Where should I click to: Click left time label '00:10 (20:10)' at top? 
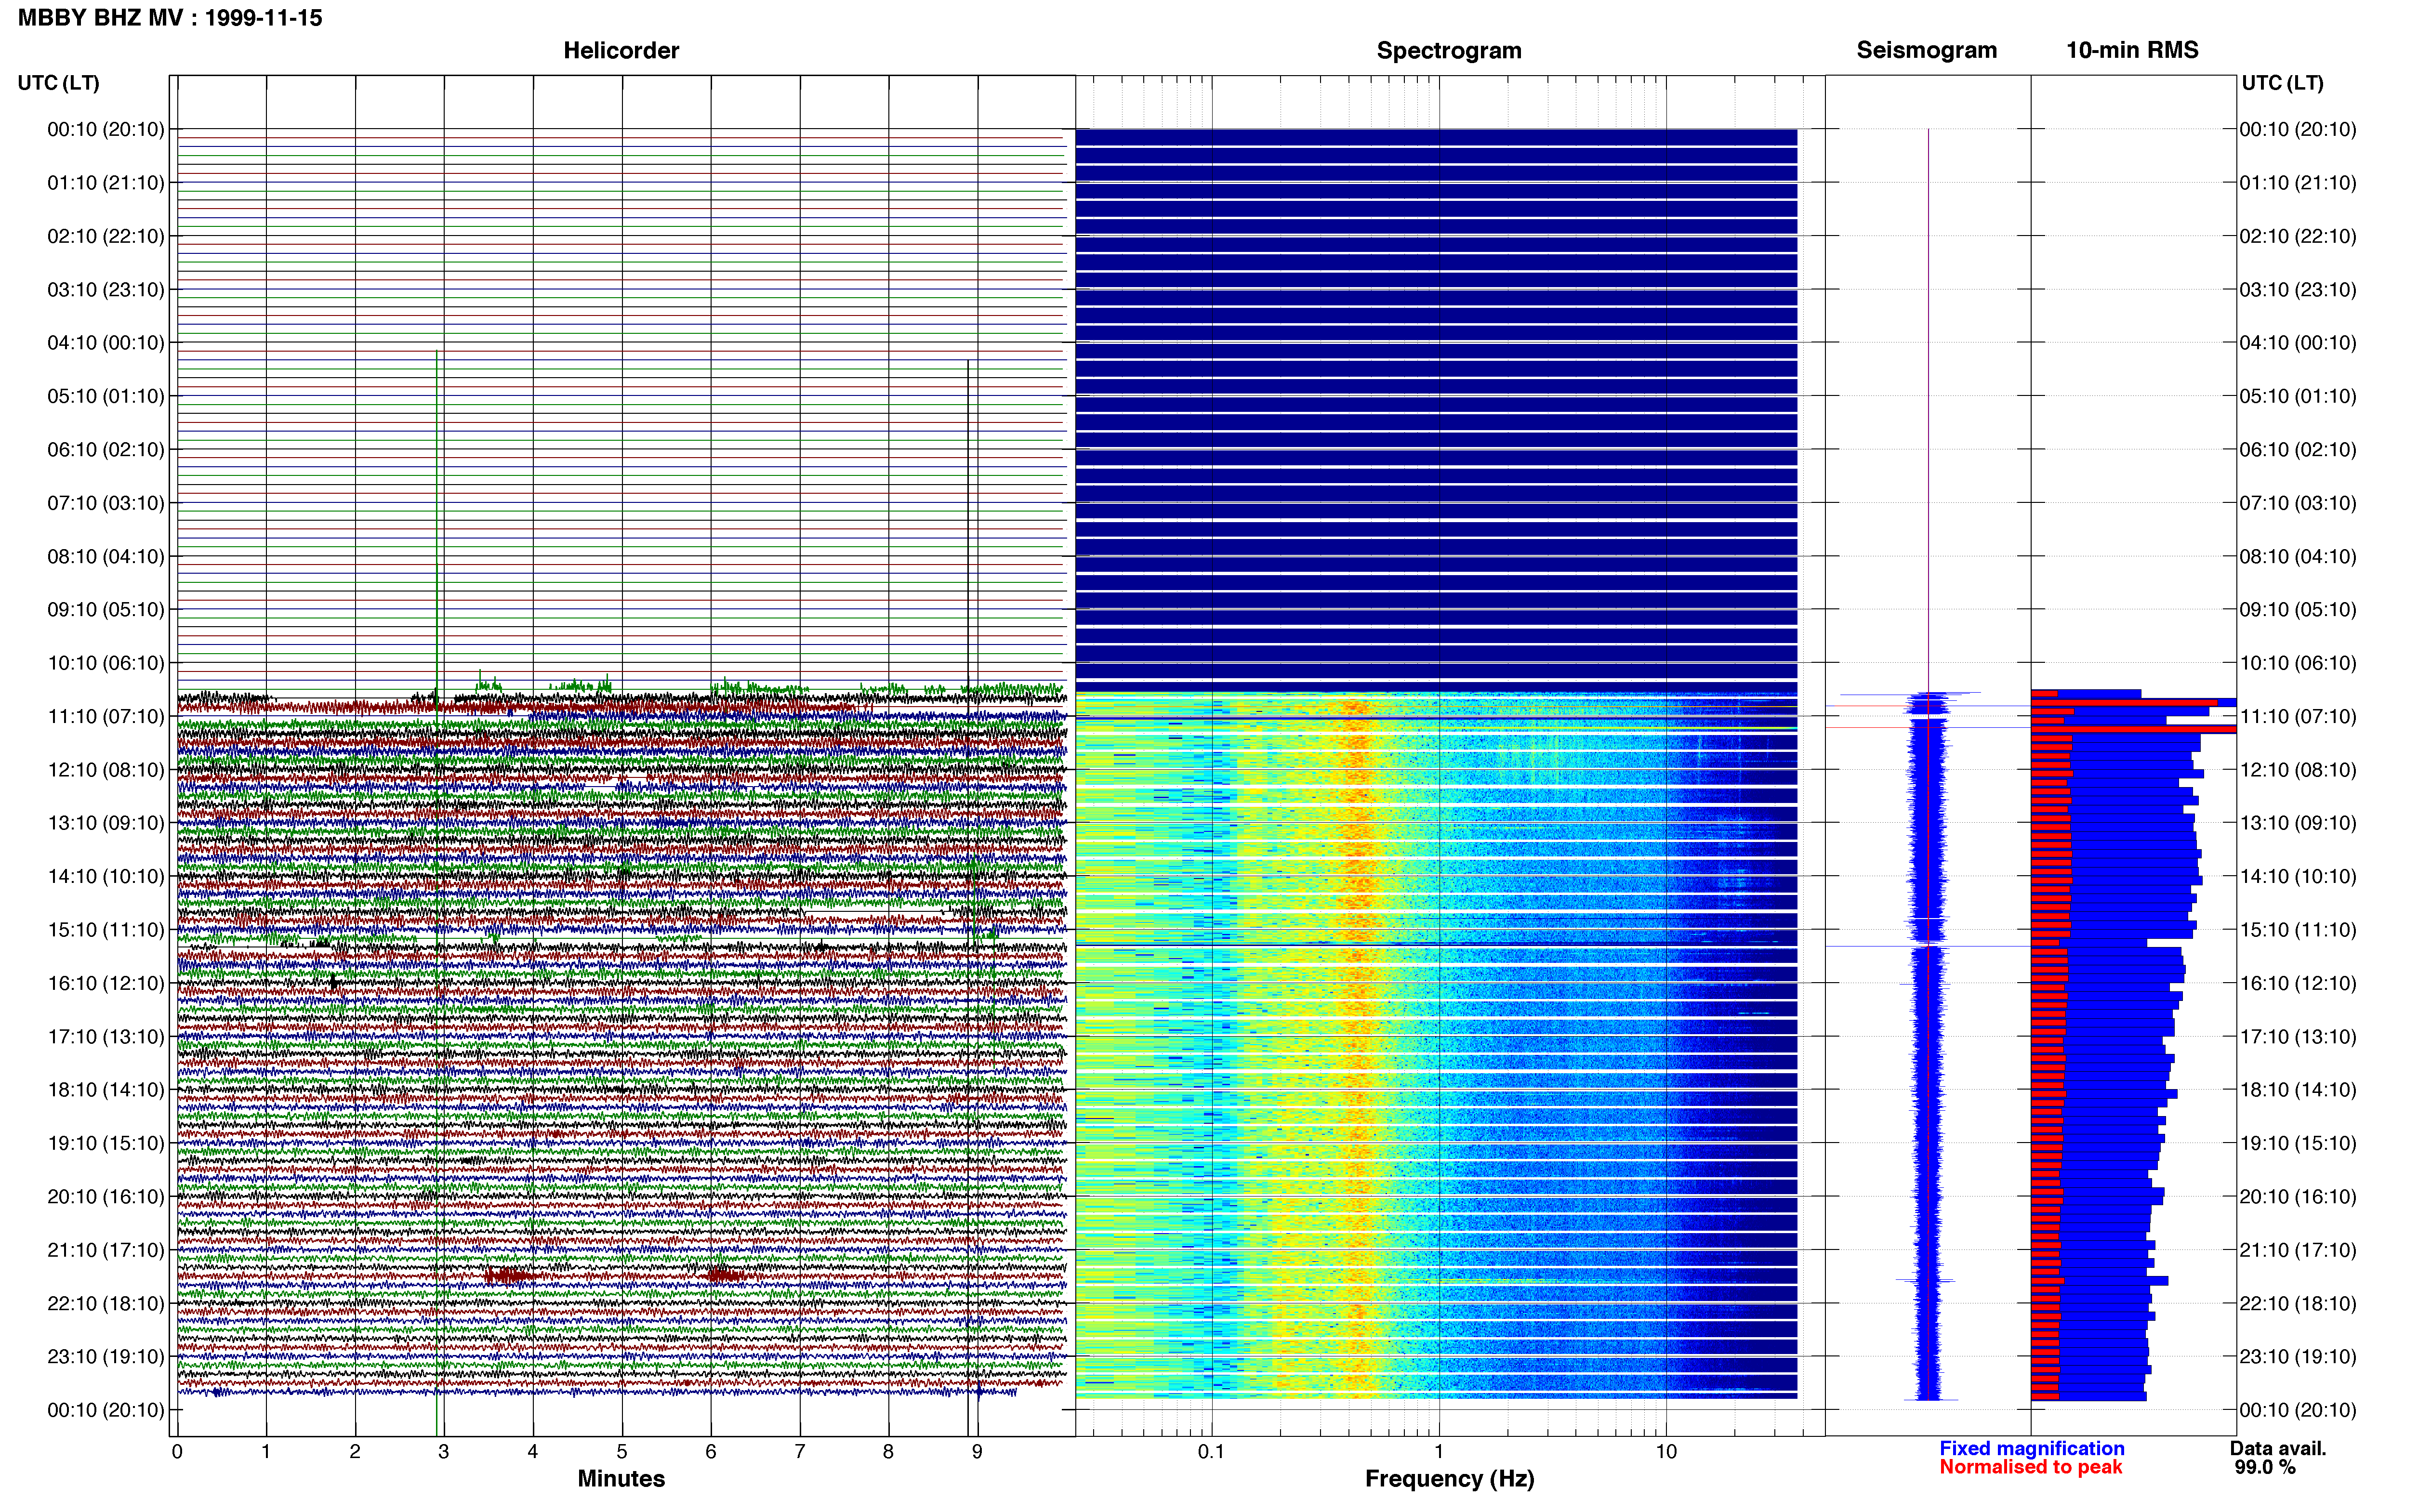106,129
